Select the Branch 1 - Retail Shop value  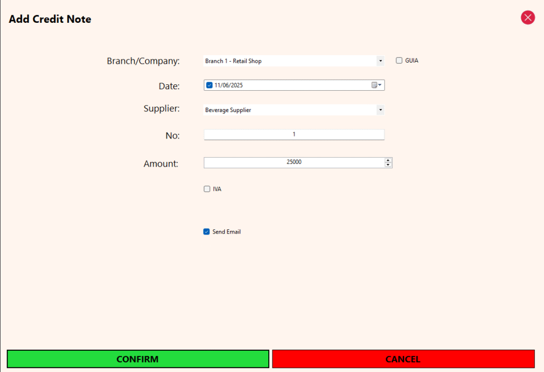click(x=233, y=61)
